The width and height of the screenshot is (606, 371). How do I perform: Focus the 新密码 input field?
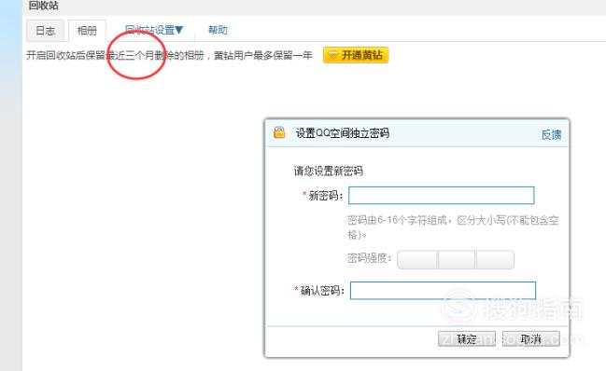[x=442, y=196]
